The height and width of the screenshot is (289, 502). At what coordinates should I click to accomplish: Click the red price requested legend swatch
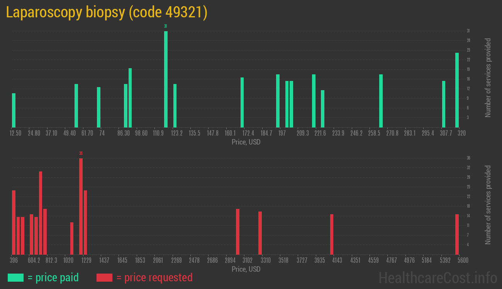click(x=104, y=277)
